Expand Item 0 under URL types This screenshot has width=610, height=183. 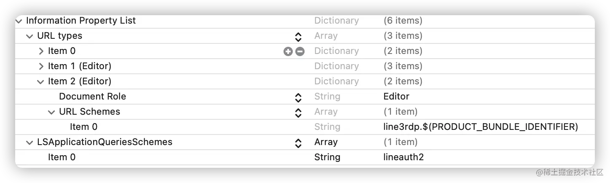click(41, 51)
